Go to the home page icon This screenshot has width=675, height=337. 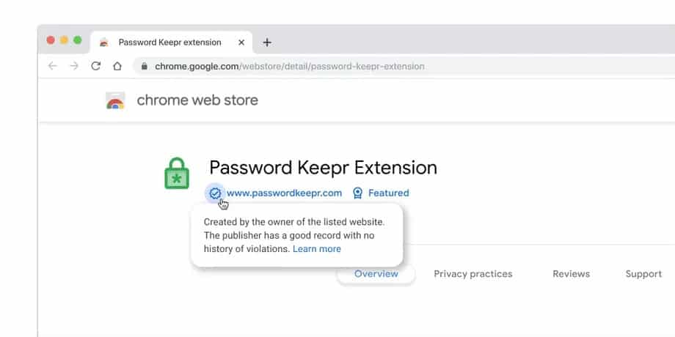[117, 66]
